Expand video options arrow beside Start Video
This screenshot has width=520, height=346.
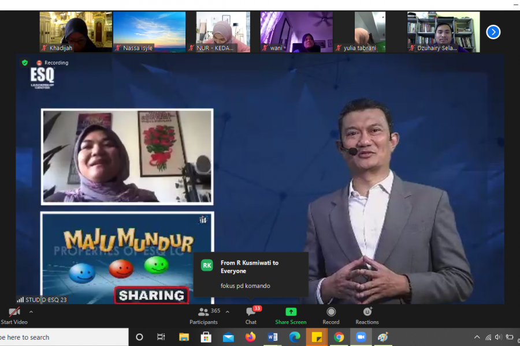[x=31, y=312]
